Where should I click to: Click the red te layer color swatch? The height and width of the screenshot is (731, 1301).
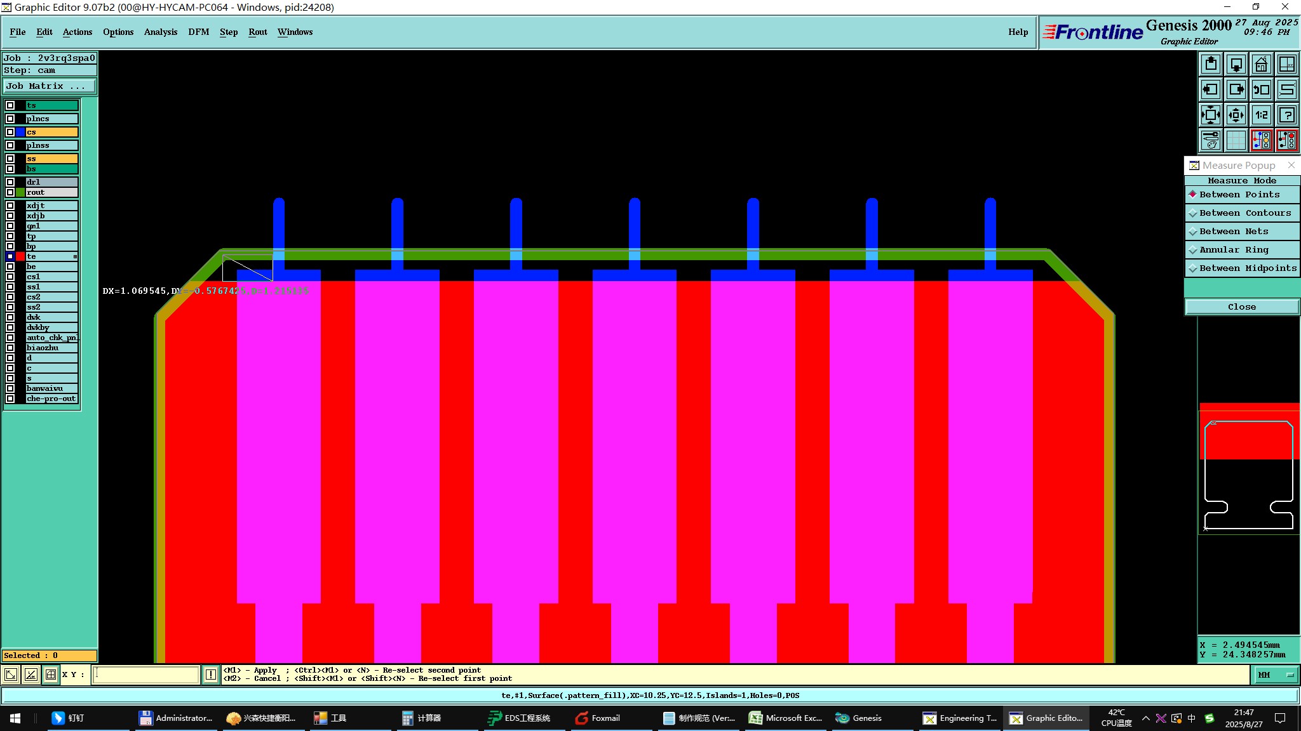20,256
